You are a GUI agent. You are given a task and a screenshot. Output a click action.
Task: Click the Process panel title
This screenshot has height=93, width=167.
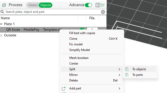pyautogui.click(x=16, y=5)
